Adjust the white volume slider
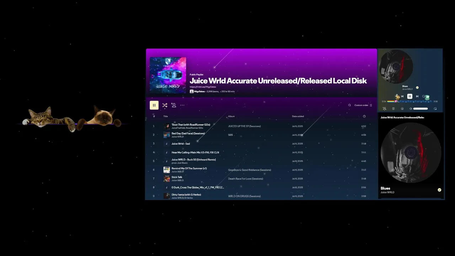Image resolution: width=455 pixels, height=256 pixels. click(x=421, y=109)
